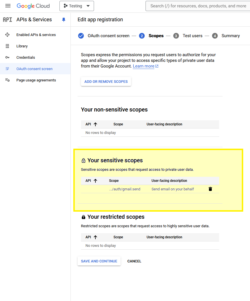Screen dimensions: 250x301
Task: Select OAuth consent screen sidebar item
Action: point(35,69)
